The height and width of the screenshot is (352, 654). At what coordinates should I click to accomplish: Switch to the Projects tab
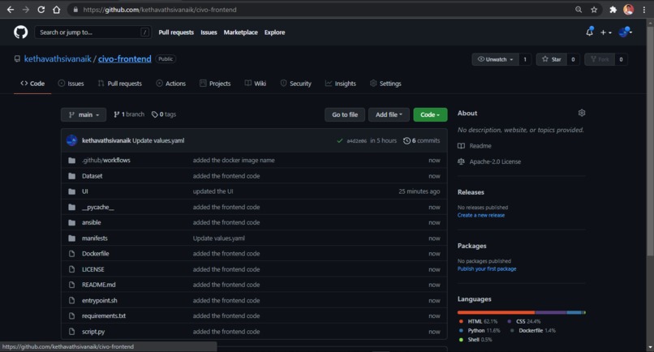(x=215, y=84)
